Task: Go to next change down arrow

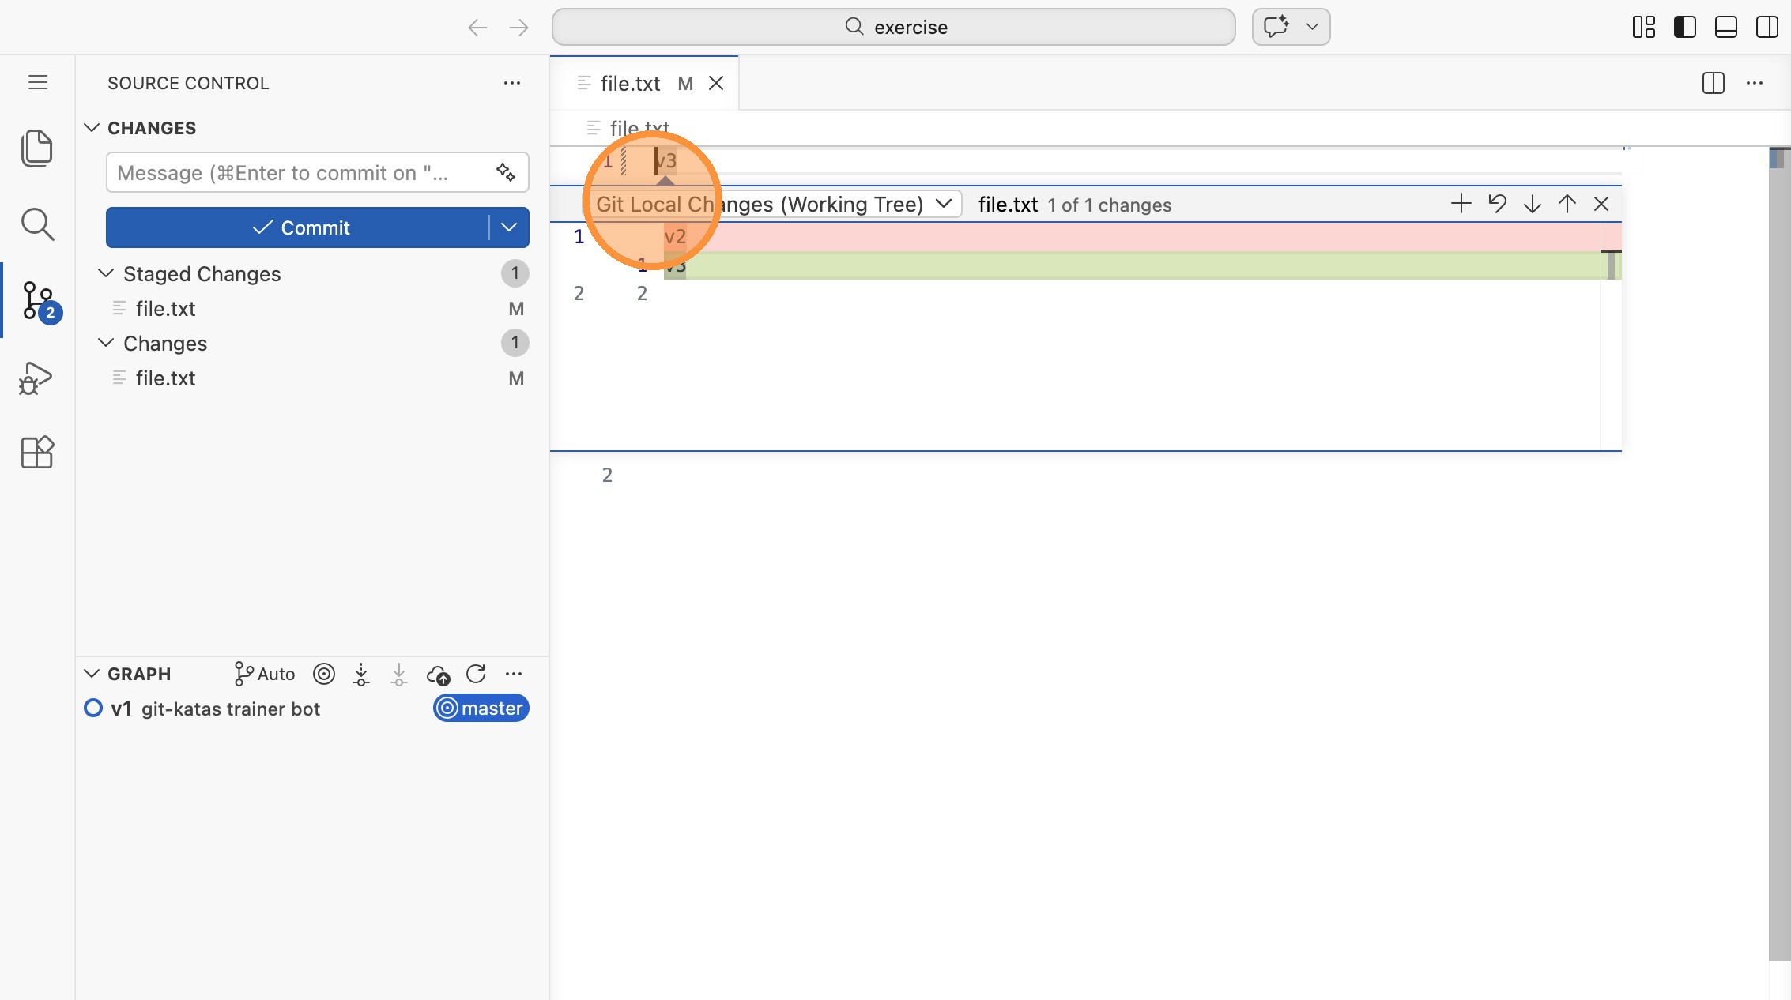Action: click(x=1532, y=204)
